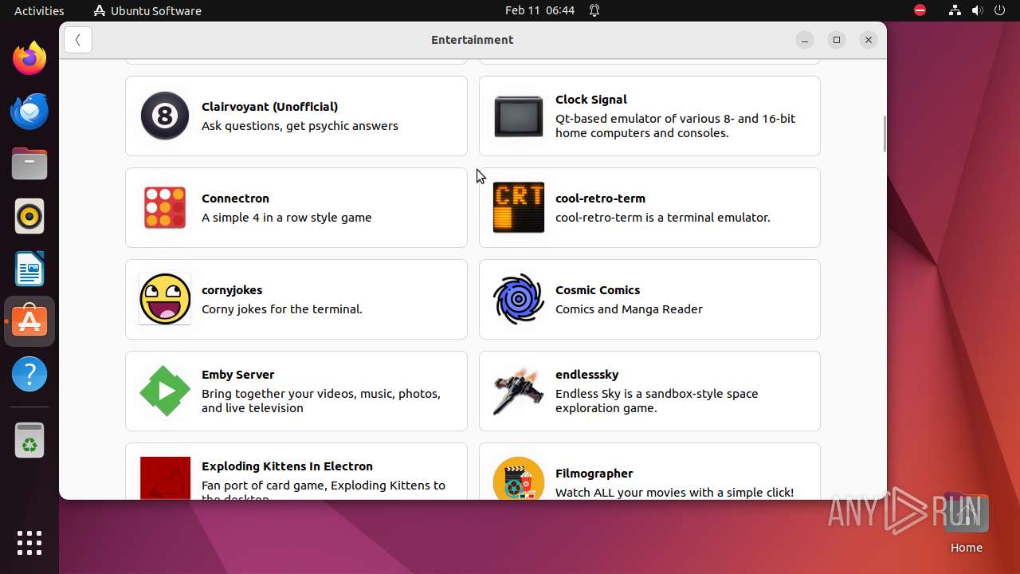Open the cool-retro-term app title
The height and width of the screenshot is (574, 1020).
click(600, 199)
